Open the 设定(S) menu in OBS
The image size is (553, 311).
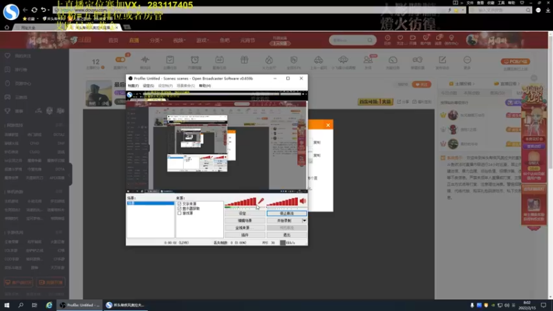coord(149,86)
